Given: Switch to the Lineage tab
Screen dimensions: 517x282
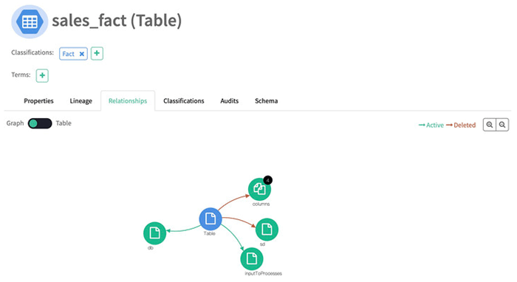Looking at the screenshot, I should click(81, 101).
